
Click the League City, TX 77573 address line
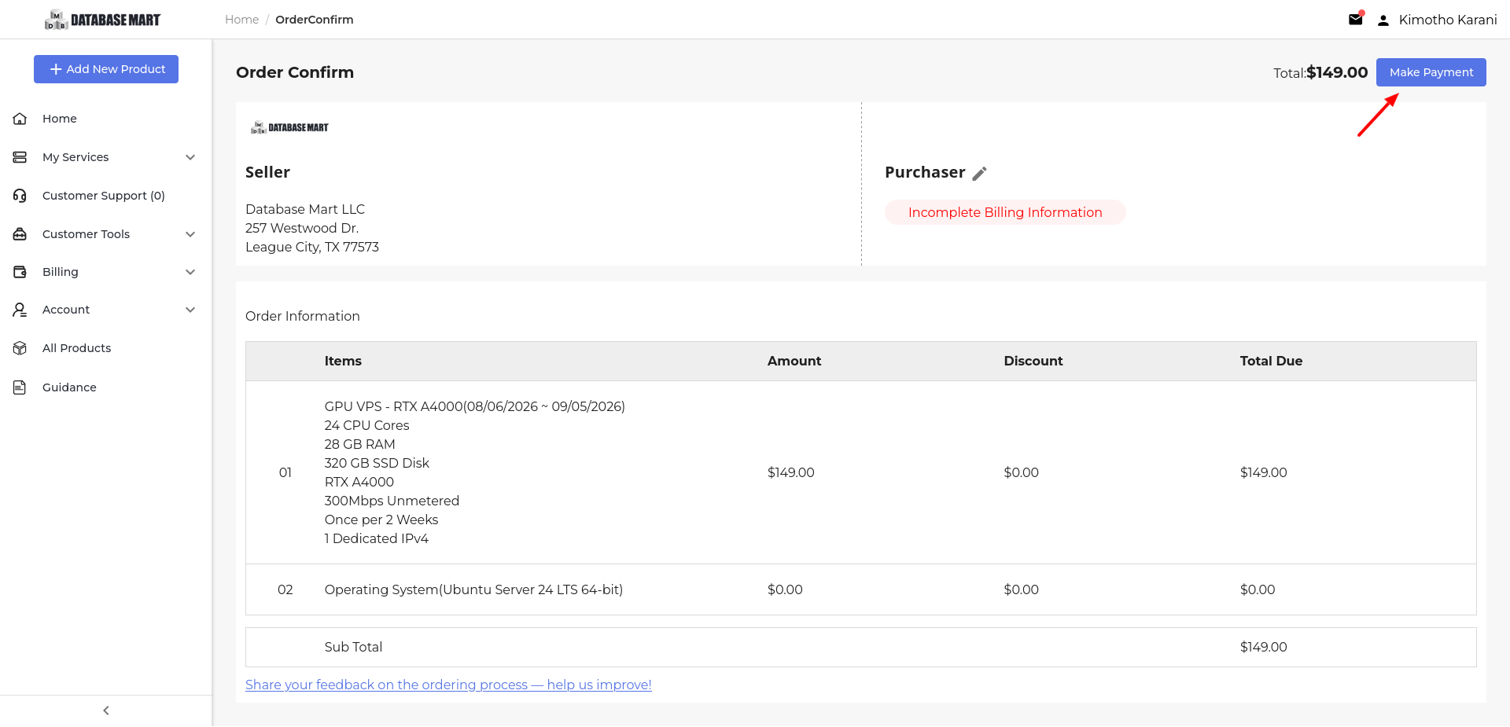pos(312,247)
